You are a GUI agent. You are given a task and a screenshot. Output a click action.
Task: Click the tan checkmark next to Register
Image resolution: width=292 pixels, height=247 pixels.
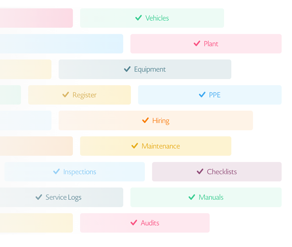[x=66, y=95]
